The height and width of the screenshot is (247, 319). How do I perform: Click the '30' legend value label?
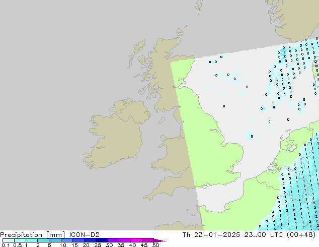(109, 245)
